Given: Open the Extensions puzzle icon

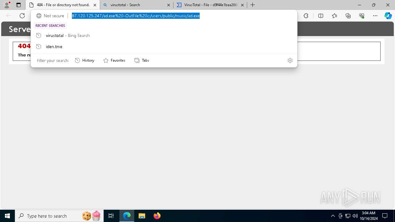Looking at the screenshot, I should point(306,16).
